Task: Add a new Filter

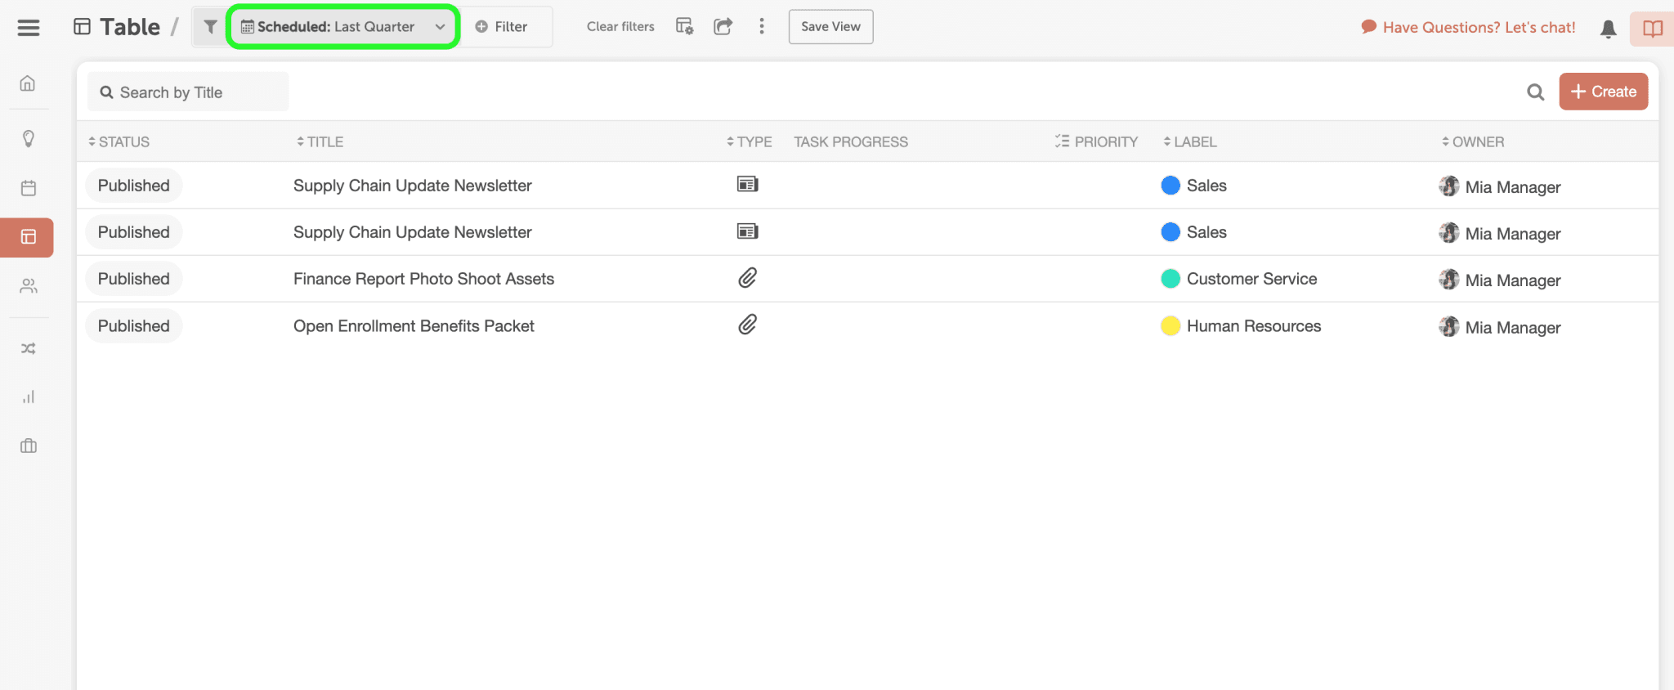Action: (x=502, y=27)
